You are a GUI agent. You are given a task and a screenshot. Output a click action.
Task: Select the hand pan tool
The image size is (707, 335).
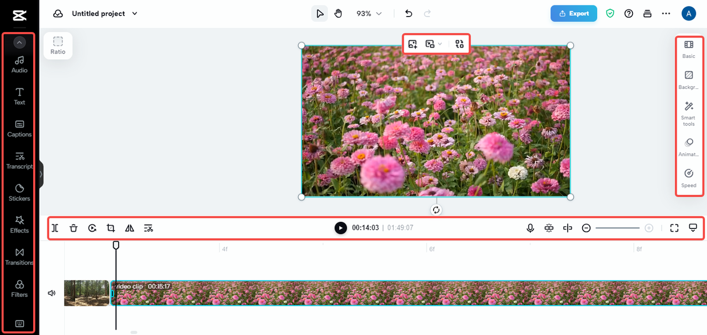click(x=339, y=14)
